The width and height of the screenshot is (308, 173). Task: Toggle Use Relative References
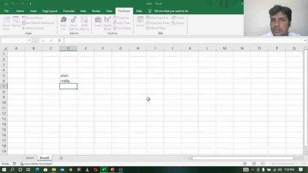pyautogui.click(x=38, y=23)
